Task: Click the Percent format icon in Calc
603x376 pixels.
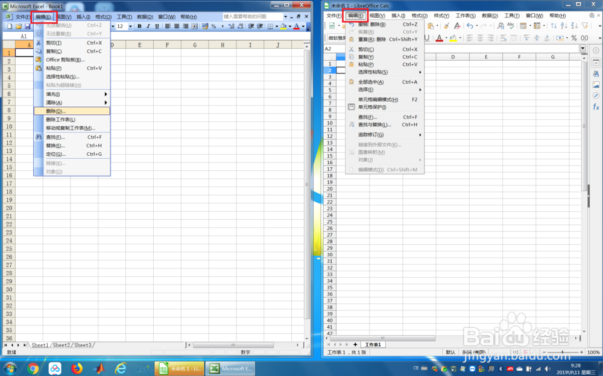Action: (574, 38)
